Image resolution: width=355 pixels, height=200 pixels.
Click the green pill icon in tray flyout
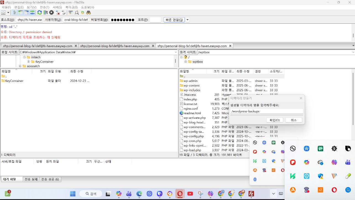(348, 176)
